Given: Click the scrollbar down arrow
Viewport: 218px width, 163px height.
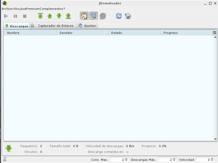Looking at the screenshot, I should (215, 139).
